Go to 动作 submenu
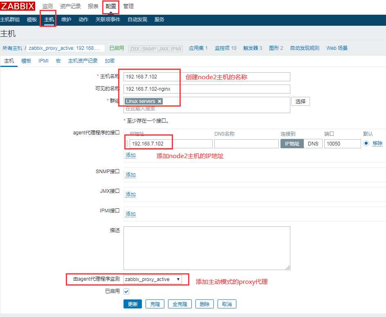This screenshot has height=317, width=386. point(83,20)
